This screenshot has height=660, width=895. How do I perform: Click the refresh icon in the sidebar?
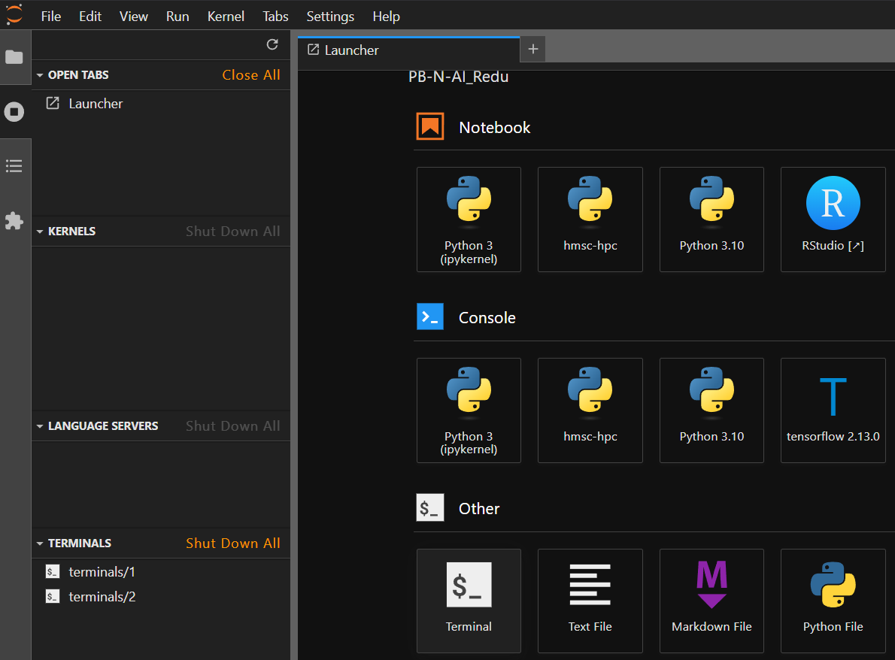tap(272, 45)
